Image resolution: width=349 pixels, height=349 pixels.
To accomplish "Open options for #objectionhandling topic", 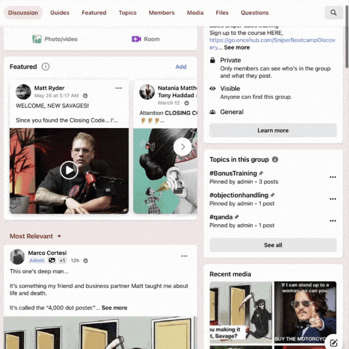I will tap(333, 199).
